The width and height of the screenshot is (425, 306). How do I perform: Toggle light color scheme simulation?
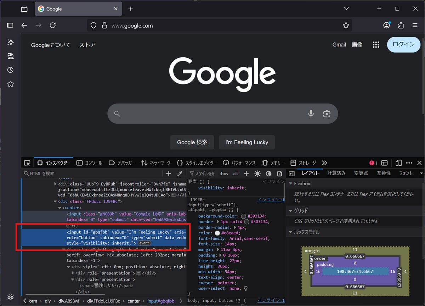pyautogui.click(x=257, y=173)
